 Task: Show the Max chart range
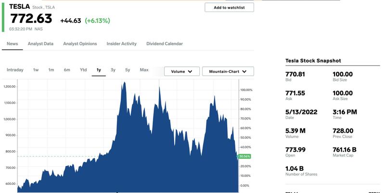[144, 70]
